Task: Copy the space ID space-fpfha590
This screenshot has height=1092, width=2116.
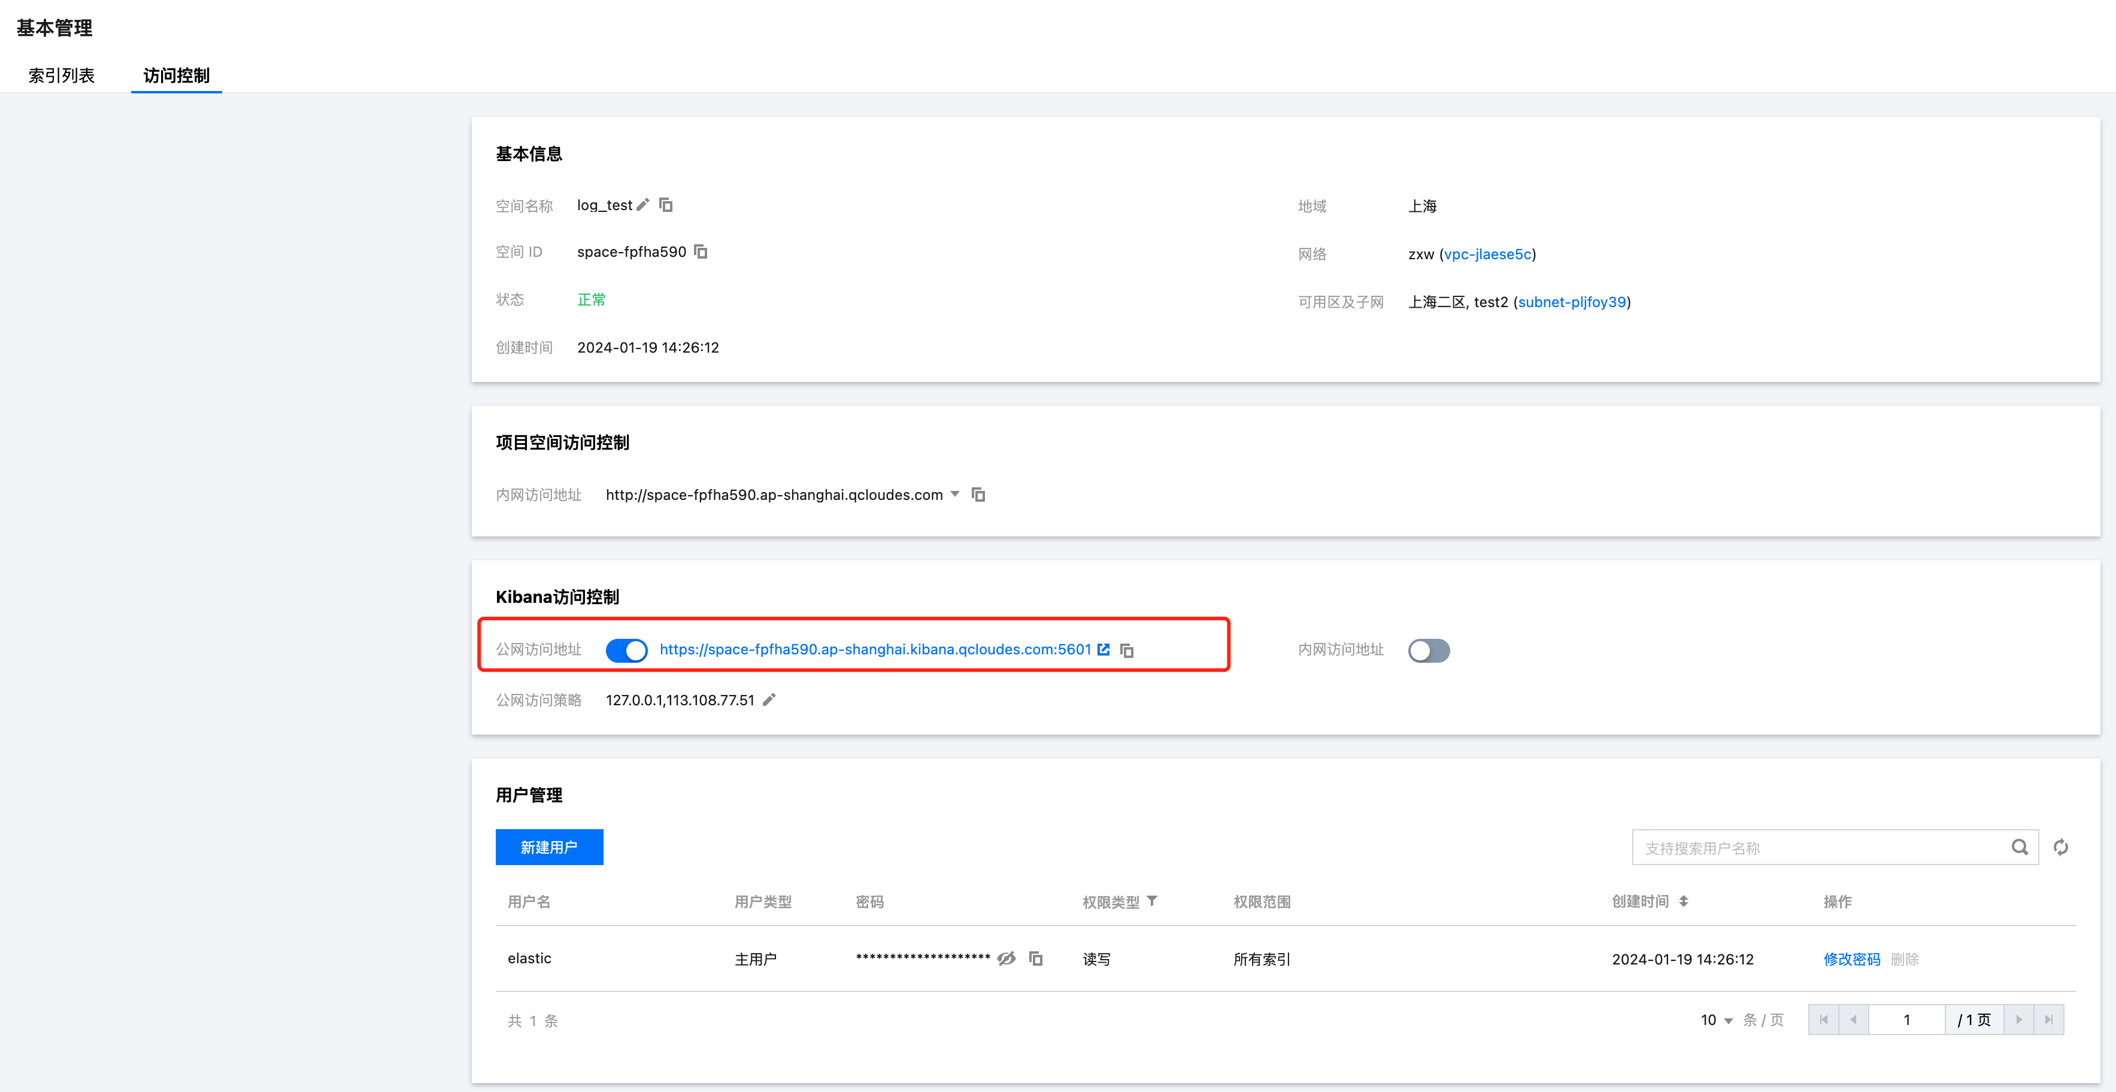Action: [701, 251]
